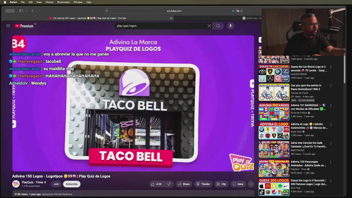This screenshot has height=198, width=352.
Task: Open more actions ellipsis under the video
Action: point(251,184)
